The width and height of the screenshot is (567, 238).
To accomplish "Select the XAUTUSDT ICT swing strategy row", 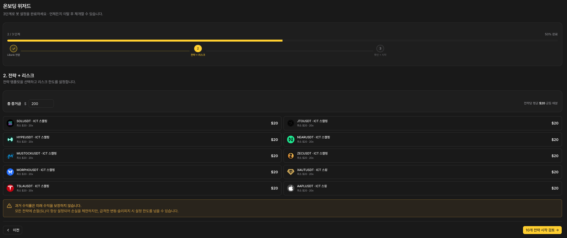I will pyautogui.click(x=423, y=172).
